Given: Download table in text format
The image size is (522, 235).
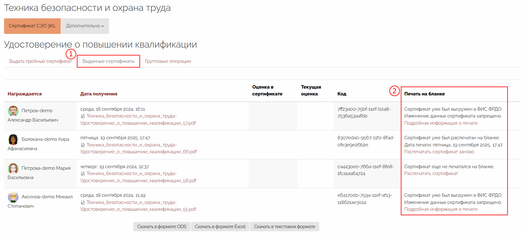Looking at the screenshot, I should (x=284, y=227).
